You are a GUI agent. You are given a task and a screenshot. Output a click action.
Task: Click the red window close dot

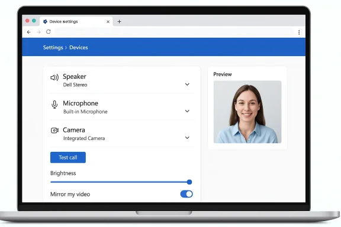27,21
